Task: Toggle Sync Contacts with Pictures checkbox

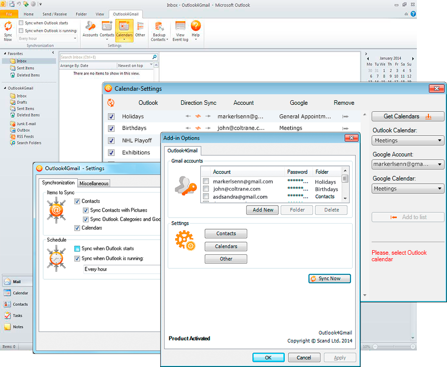Action: point(85,210)
